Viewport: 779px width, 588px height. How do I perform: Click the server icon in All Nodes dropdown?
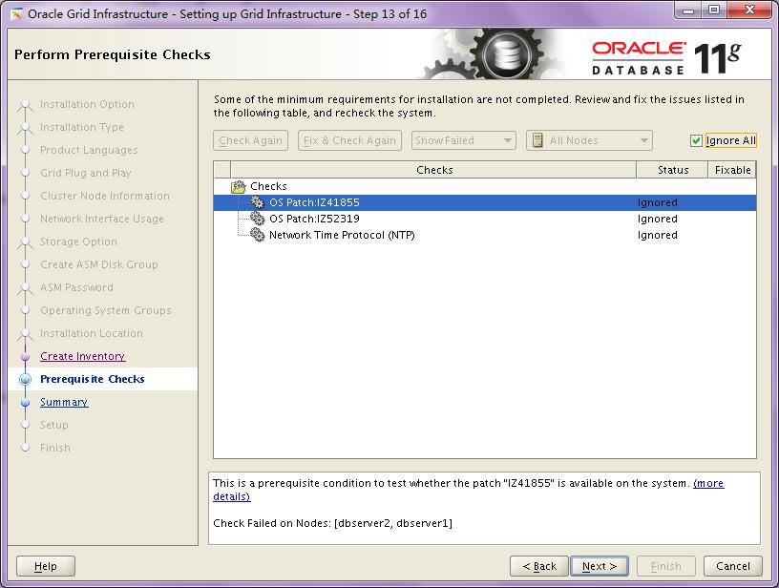click(537, 140)
